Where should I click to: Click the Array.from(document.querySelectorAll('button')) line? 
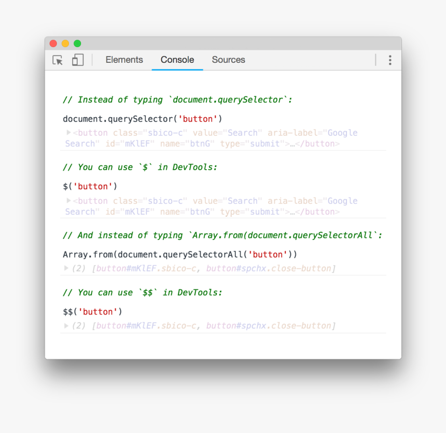tap(180, 255)
